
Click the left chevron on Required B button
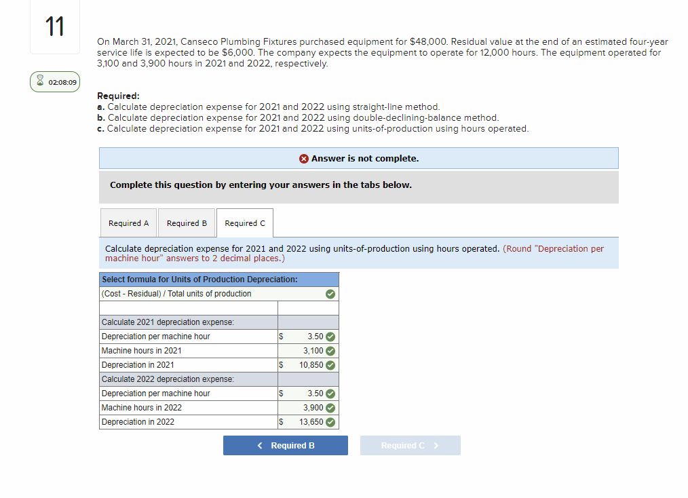click(260, 445)
